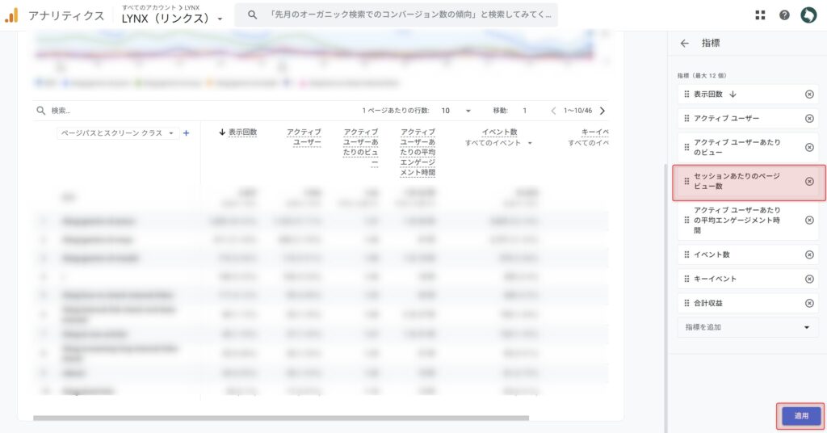This screenshot has height=433, width=827.
Task: Remove the イベント数 metric
Action: (x=809, y=255)
